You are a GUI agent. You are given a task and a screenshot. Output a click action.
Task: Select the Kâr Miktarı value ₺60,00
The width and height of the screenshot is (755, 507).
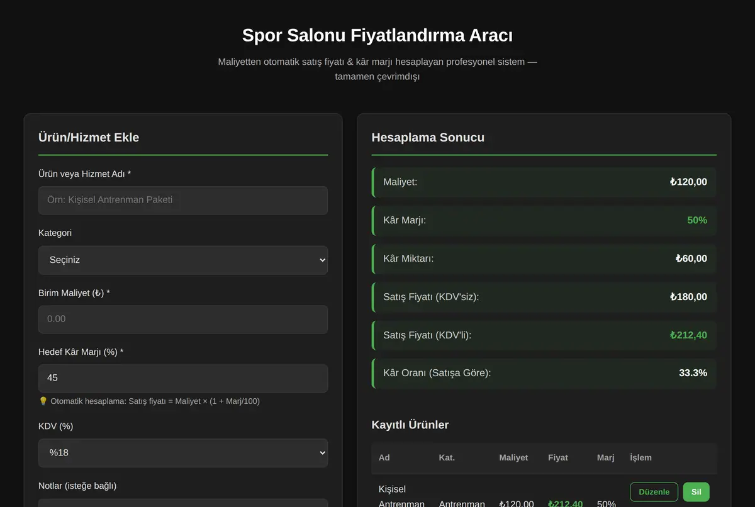(x=691, y=259)
